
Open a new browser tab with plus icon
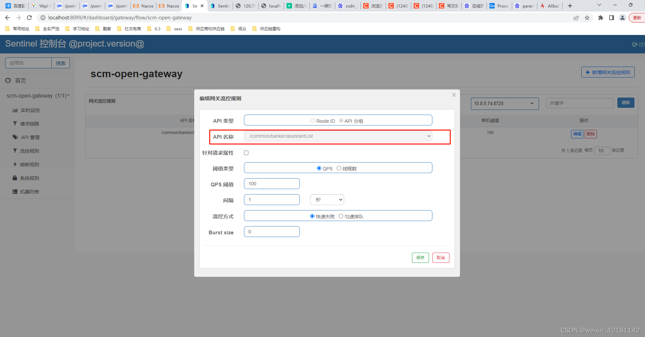pos(570,6)
